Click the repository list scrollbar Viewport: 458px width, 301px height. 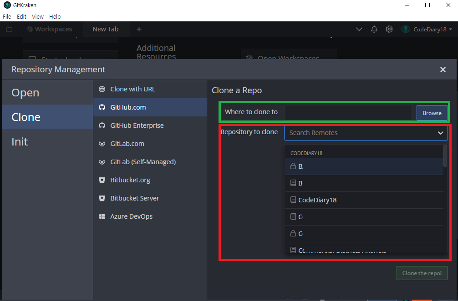[445, 156]
